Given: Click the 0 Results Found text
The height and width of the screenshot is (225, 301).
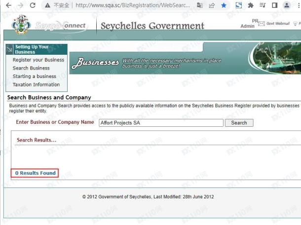Looking at the screenshot, I should (x=36, y=173).
